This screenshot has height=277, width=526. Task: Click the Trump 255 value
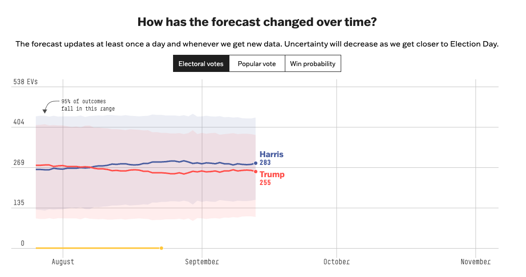(x=265, y=183)
